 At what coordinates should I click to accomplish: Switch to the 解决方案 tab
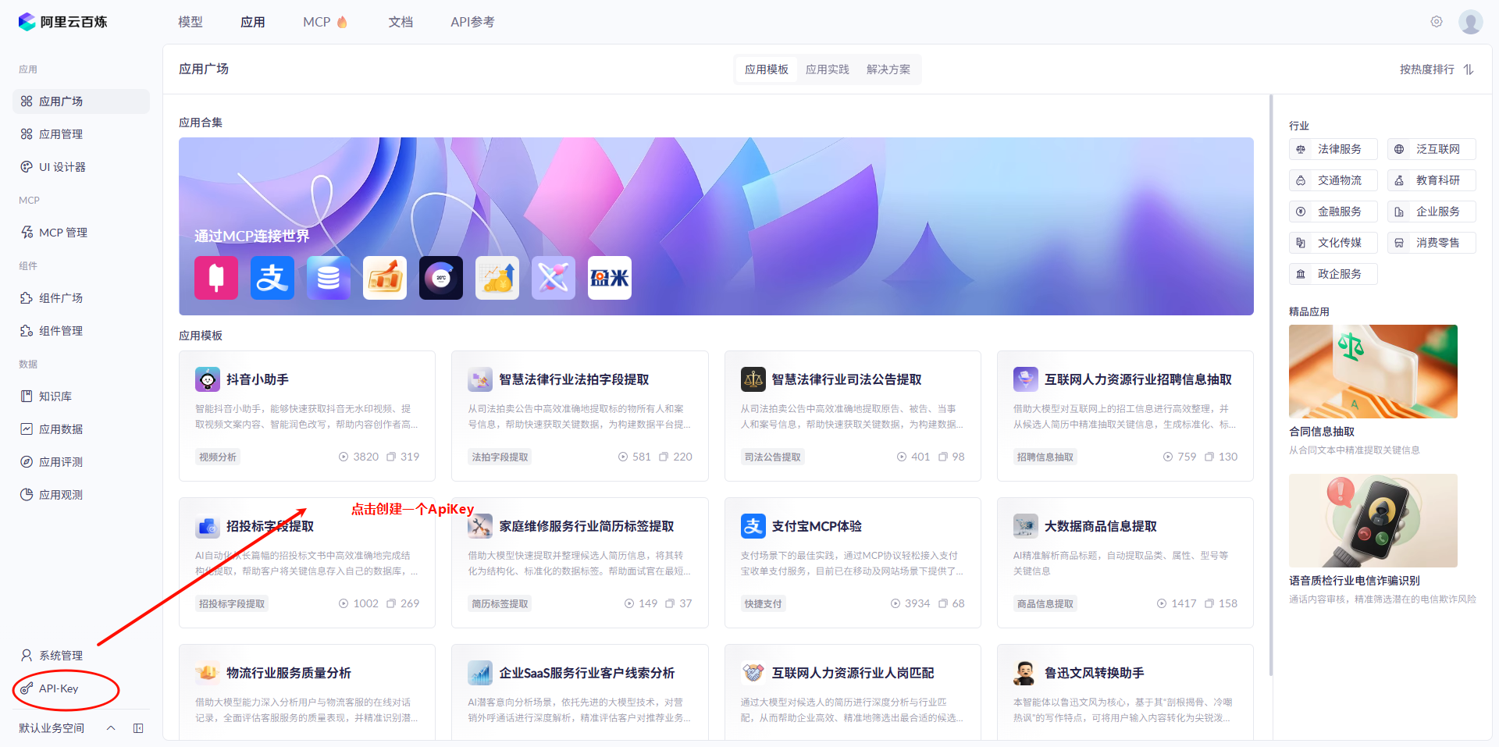click(887, 69)
